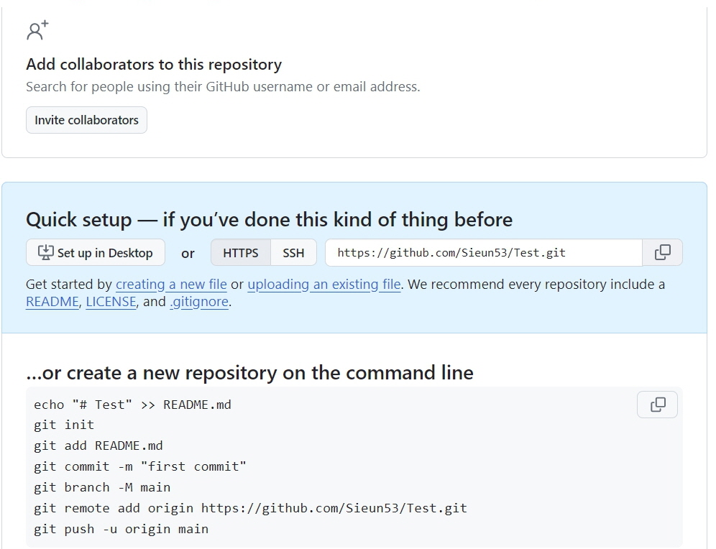Click the 'git branch -M main' line
Viewport: 716px width, 549px height.
point(102,487)
